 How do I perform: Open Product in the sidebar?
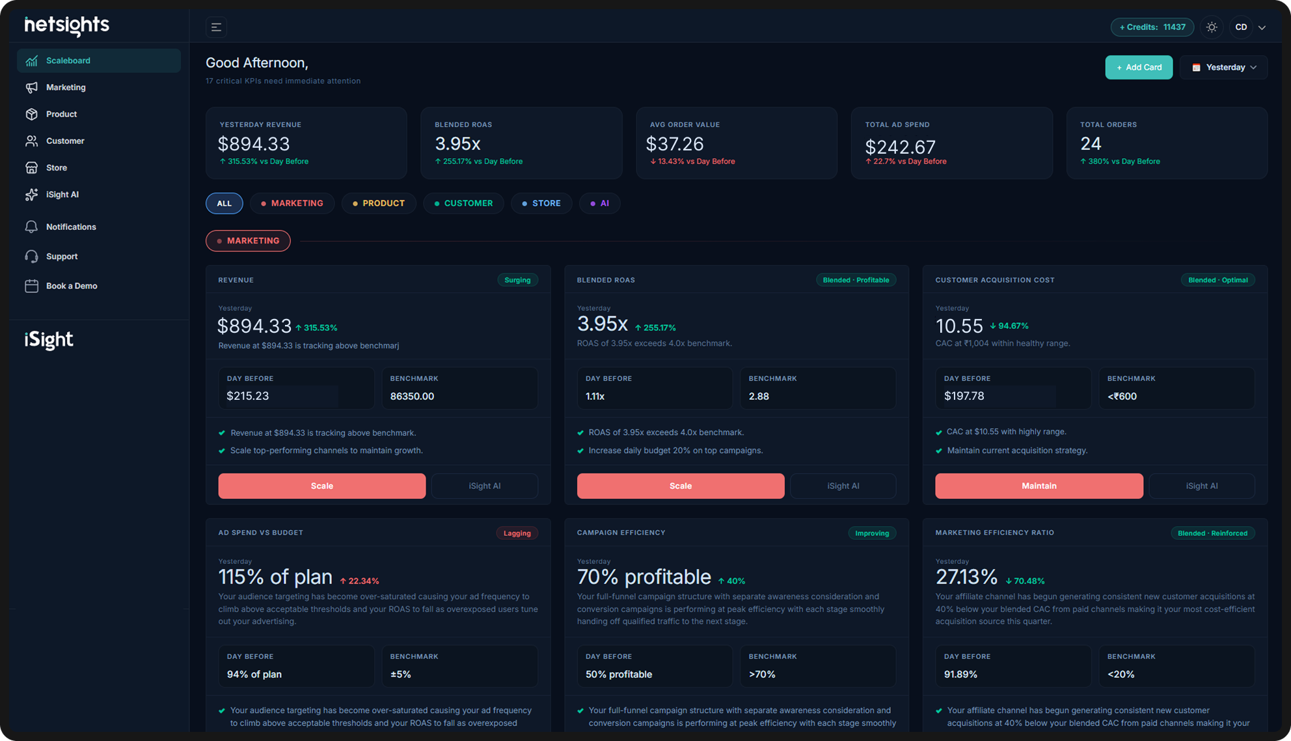(99, 114)
